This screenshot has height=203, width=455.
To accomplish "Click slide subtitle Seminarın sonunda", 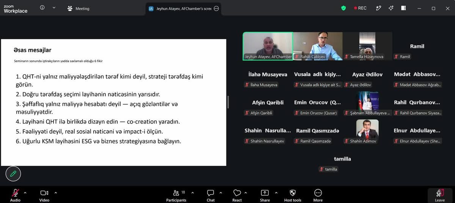I will 58,61.
